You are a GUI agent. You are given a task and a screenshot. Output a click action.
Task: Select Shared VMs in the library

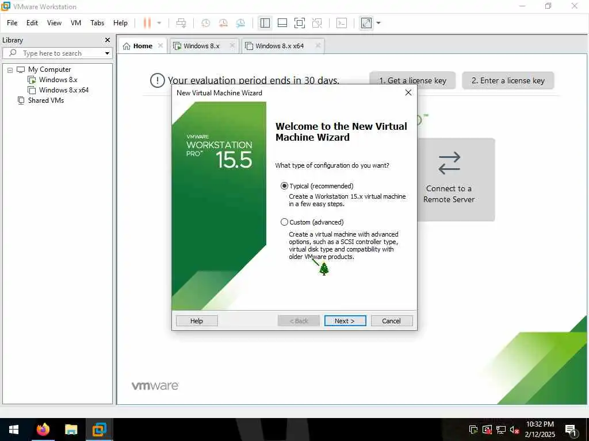(x=46, y=100)
